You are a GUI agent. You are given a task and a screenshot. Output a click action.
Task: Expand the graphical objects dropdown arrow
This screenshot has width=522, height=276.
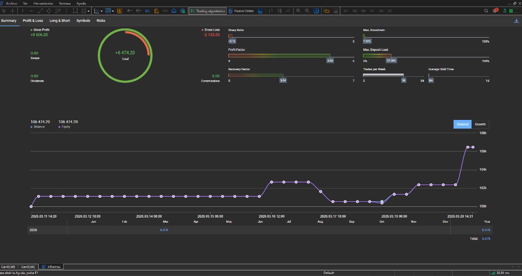point(90,11)
